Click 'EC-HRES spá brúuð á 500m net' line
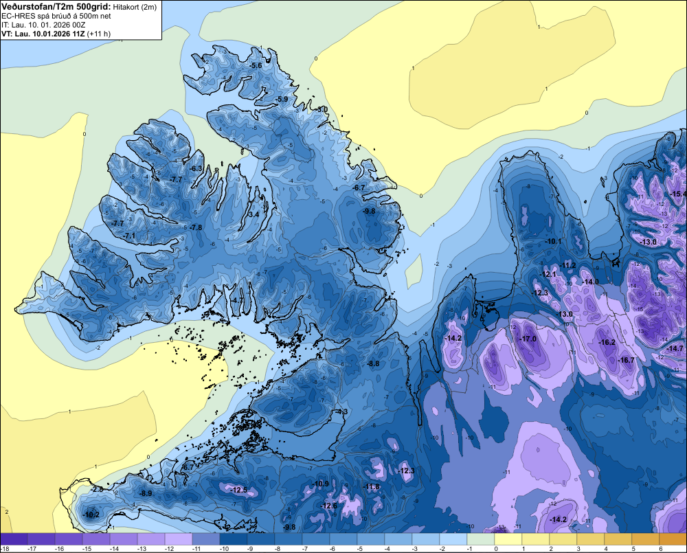This screenshot has height=553, width=687. [x=56, y=16]
